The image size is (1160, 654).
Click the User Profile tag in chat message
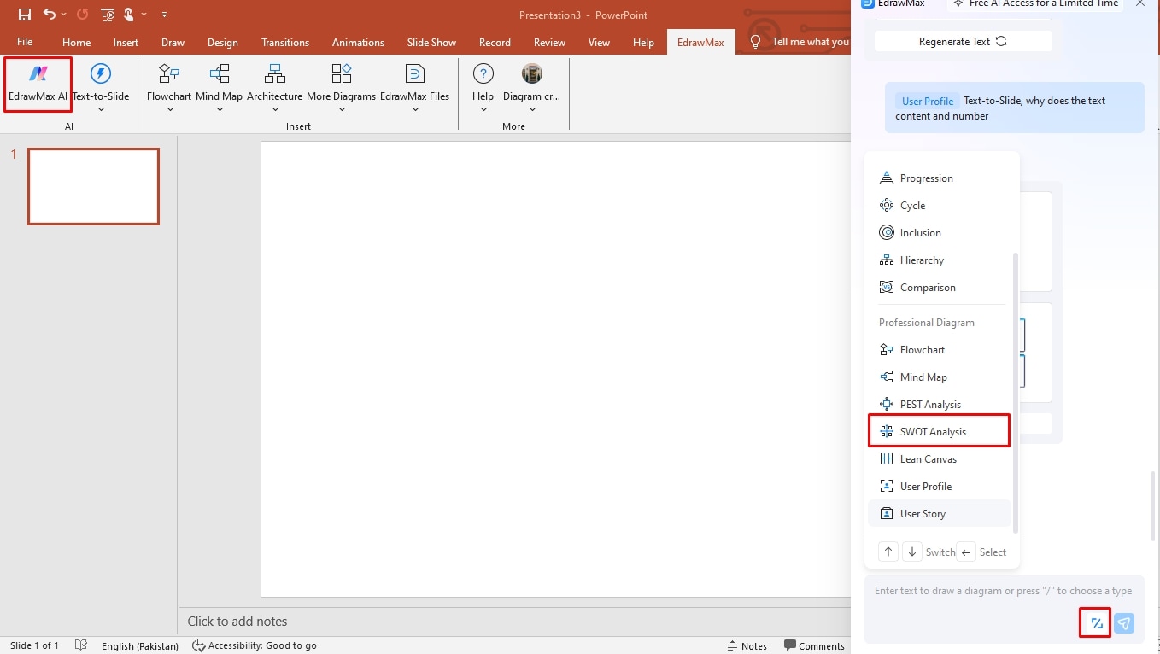[928, 101]
